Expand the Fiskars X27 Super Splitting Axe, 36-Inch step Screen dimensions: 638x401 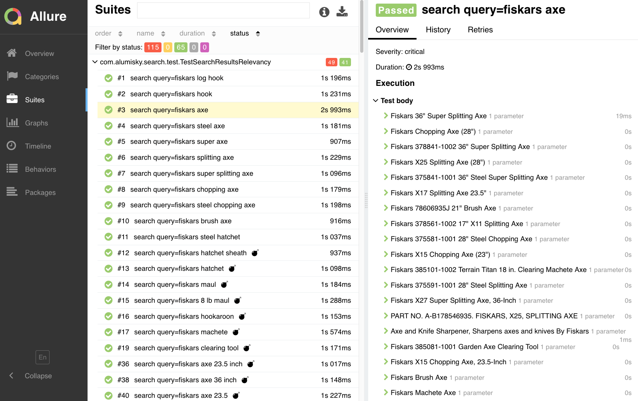453,300
